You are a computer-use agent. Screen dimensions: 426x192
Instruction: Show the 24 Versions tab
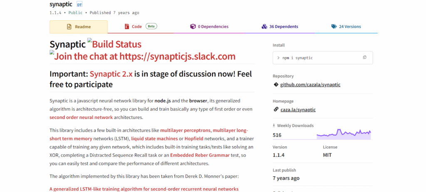point(346,27)
